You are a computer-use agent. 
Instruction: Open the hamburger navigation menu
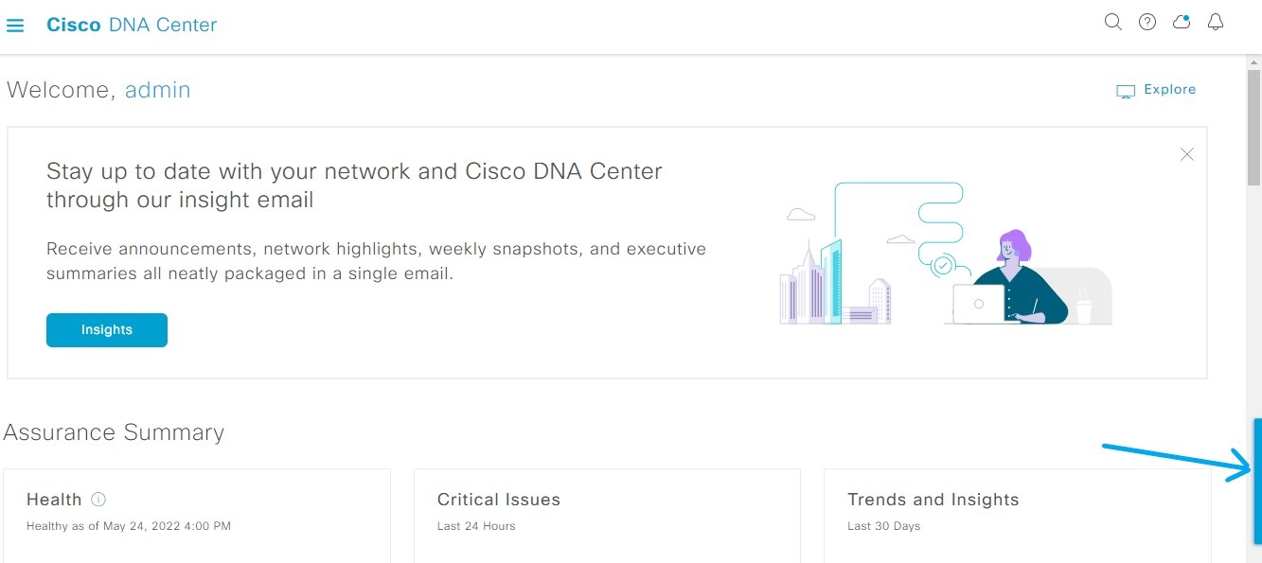(15, 26)
